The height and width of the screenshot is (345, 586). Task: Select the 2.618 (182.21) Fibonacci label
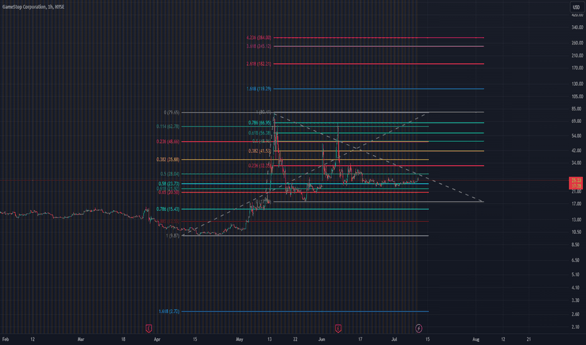point(258,64)
